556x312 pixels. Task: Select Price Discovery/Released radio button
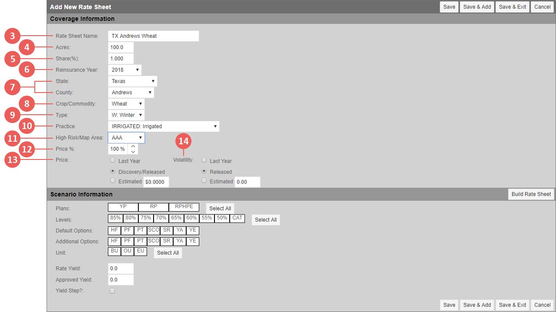(x=113, y=171)
